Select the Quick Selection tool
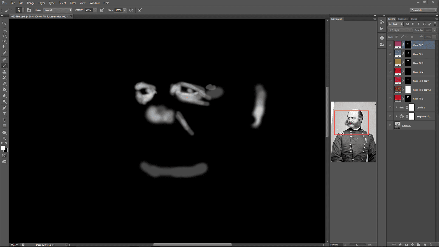This screenshot has height=247, width=439. 4,41
